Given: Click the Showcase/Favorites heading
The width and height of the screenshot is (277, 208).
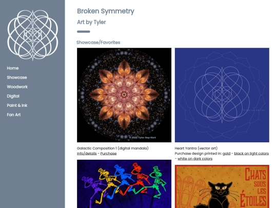Looking at the screenshot, I should pyautogui.click(x=98, y=43).
